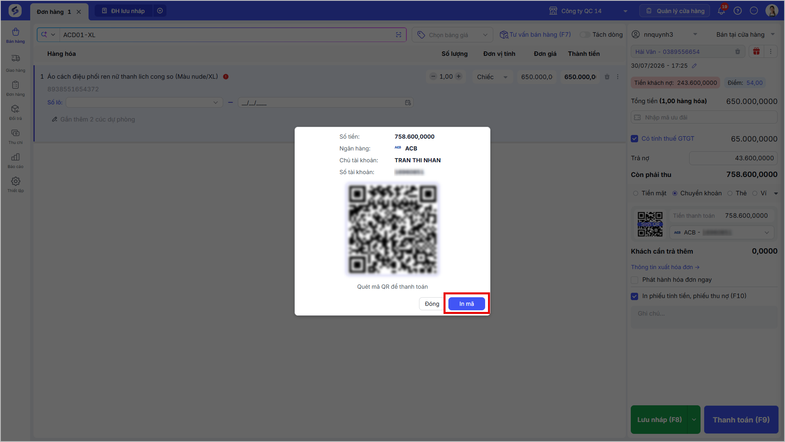Click the In mã button

pos(466,304)
